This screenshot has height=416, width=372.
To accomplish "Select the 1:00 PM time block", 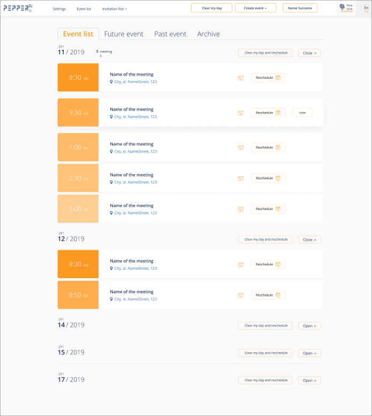I will coord(78,147).
